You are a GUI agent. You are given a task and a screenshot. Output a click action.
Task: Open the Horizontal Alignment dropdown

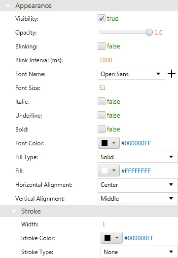(138, 184)
